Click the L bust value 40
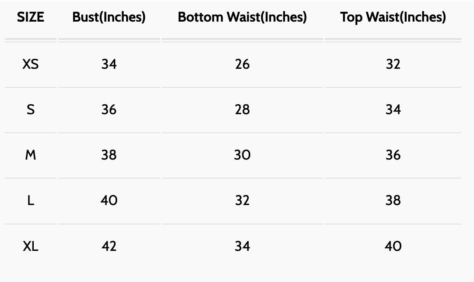 click(109, 201)
